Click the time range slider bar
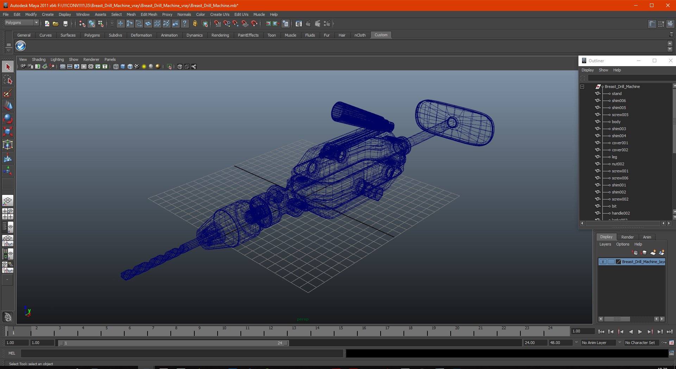 (x=173, y=343)
